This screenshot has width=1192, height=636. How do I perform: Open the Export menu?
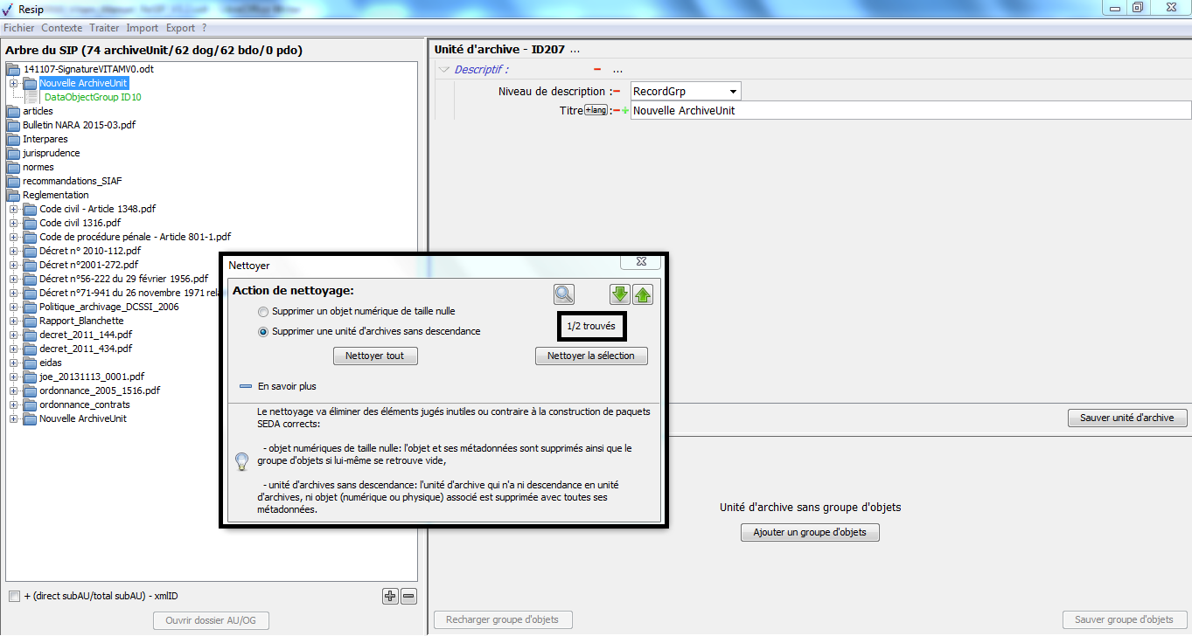pyautogui.click(x=180, y=28)
